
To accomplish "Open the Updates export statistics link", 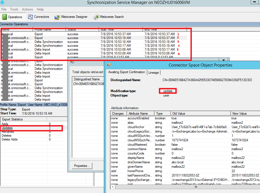I will click(7, 128).
